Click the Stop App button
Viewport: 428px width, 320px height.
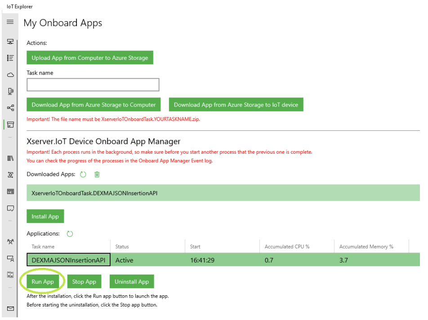[84, 281]
